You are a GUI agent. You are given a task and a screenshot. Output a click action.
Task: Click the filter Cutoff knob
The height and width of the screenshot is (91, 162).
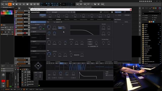click(x=49, y=27)
